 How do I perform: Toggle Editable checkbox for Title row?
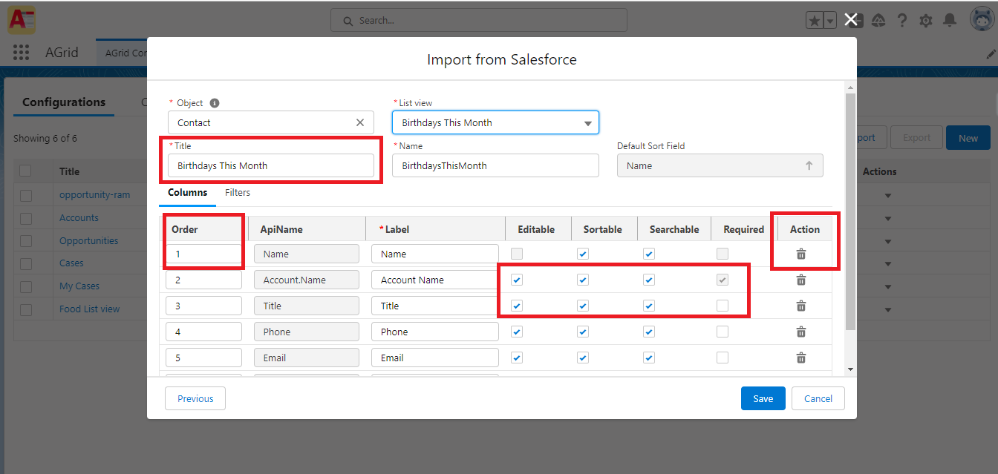(517, 306)
